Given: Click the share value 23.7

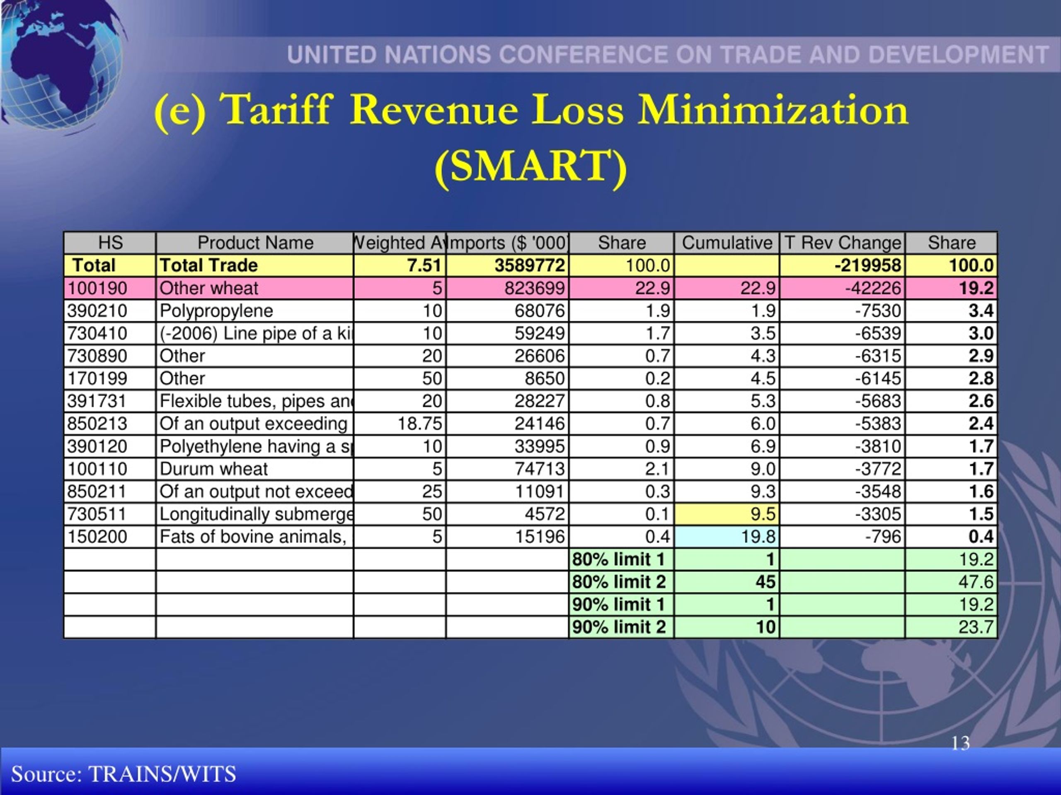Looking at the screenshot, I should tap(951, 627).
